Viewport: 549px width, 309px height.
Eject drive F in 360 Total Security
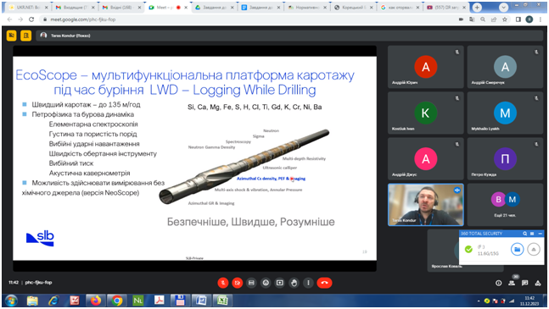coord(534,249)
